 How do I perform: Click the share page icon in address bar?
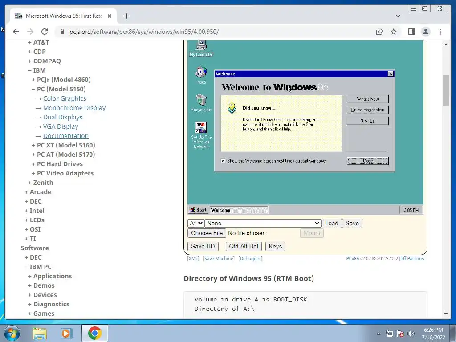pos(379,32)
